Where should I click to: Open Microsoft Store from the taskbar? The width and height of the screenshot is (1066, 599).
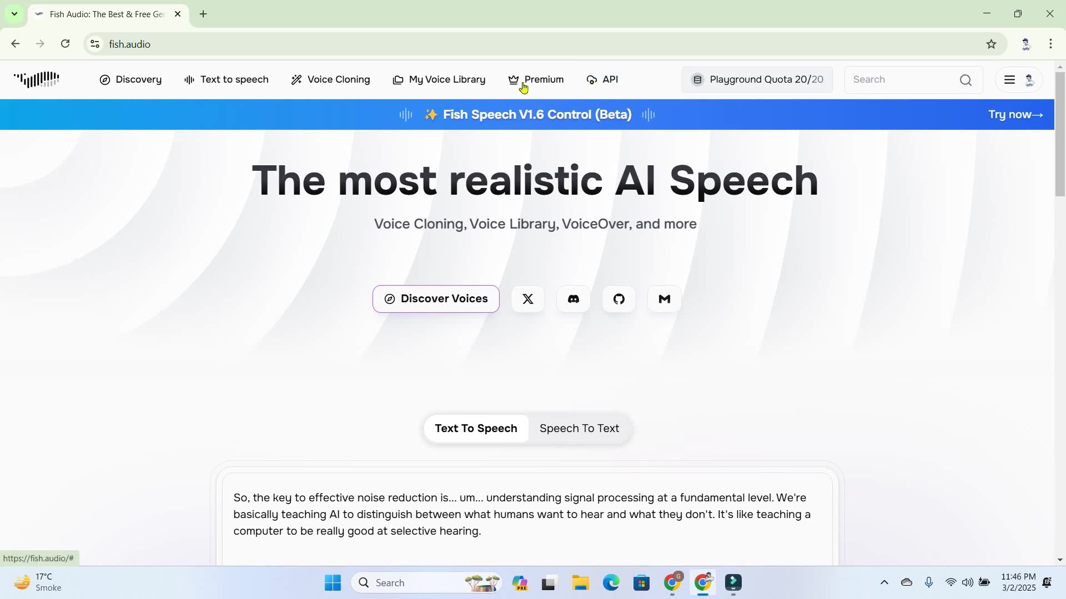[642, 583]
